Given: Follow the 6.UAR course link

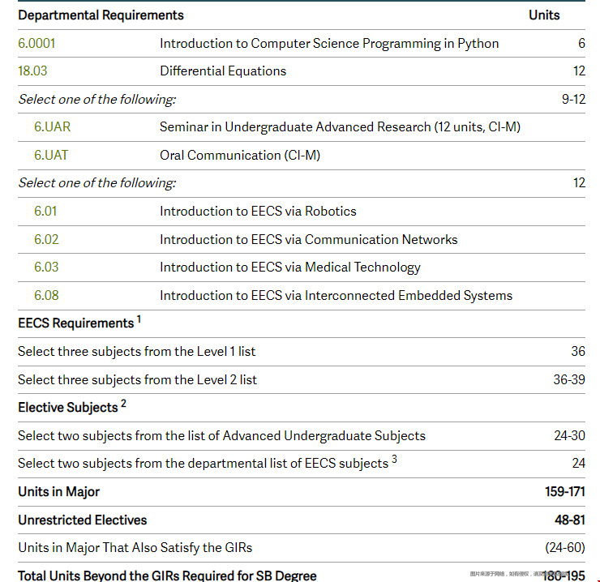Looking at the screenshot, I should (53, 126).
